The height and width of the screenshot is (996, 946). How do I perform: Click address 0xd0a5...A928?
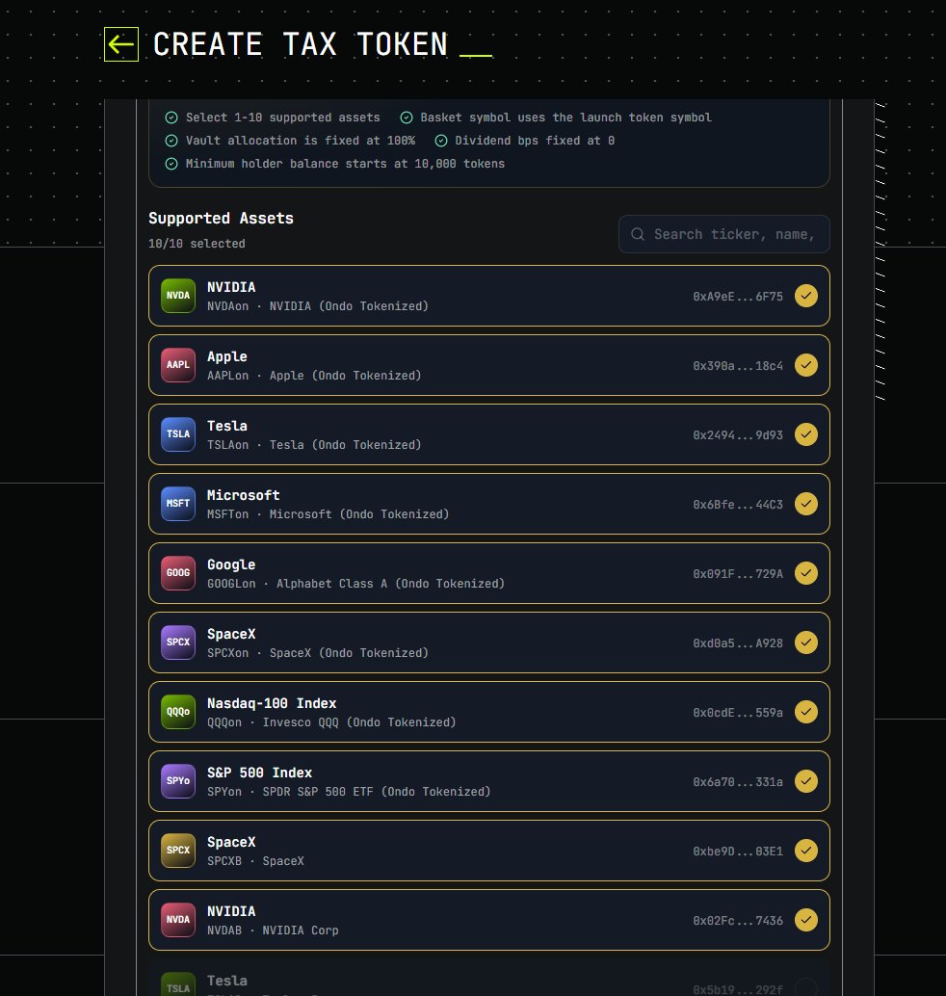click(738, 642)
